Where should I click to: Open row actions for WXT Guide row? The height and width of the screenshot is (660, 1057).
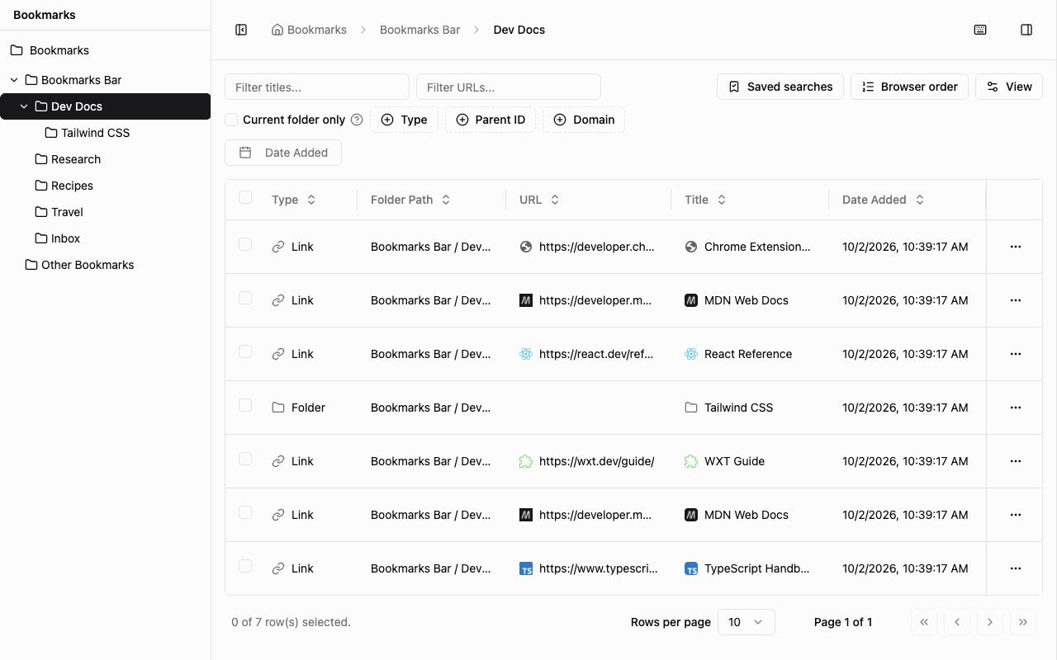1016,461
